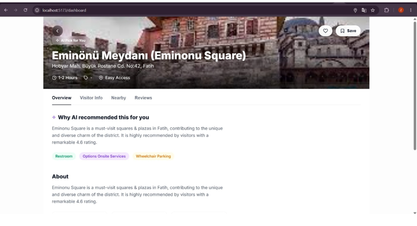Click the Eminönü Meydanı title
The width and height of the screenshot is (417, 226).
click(149, 55)
